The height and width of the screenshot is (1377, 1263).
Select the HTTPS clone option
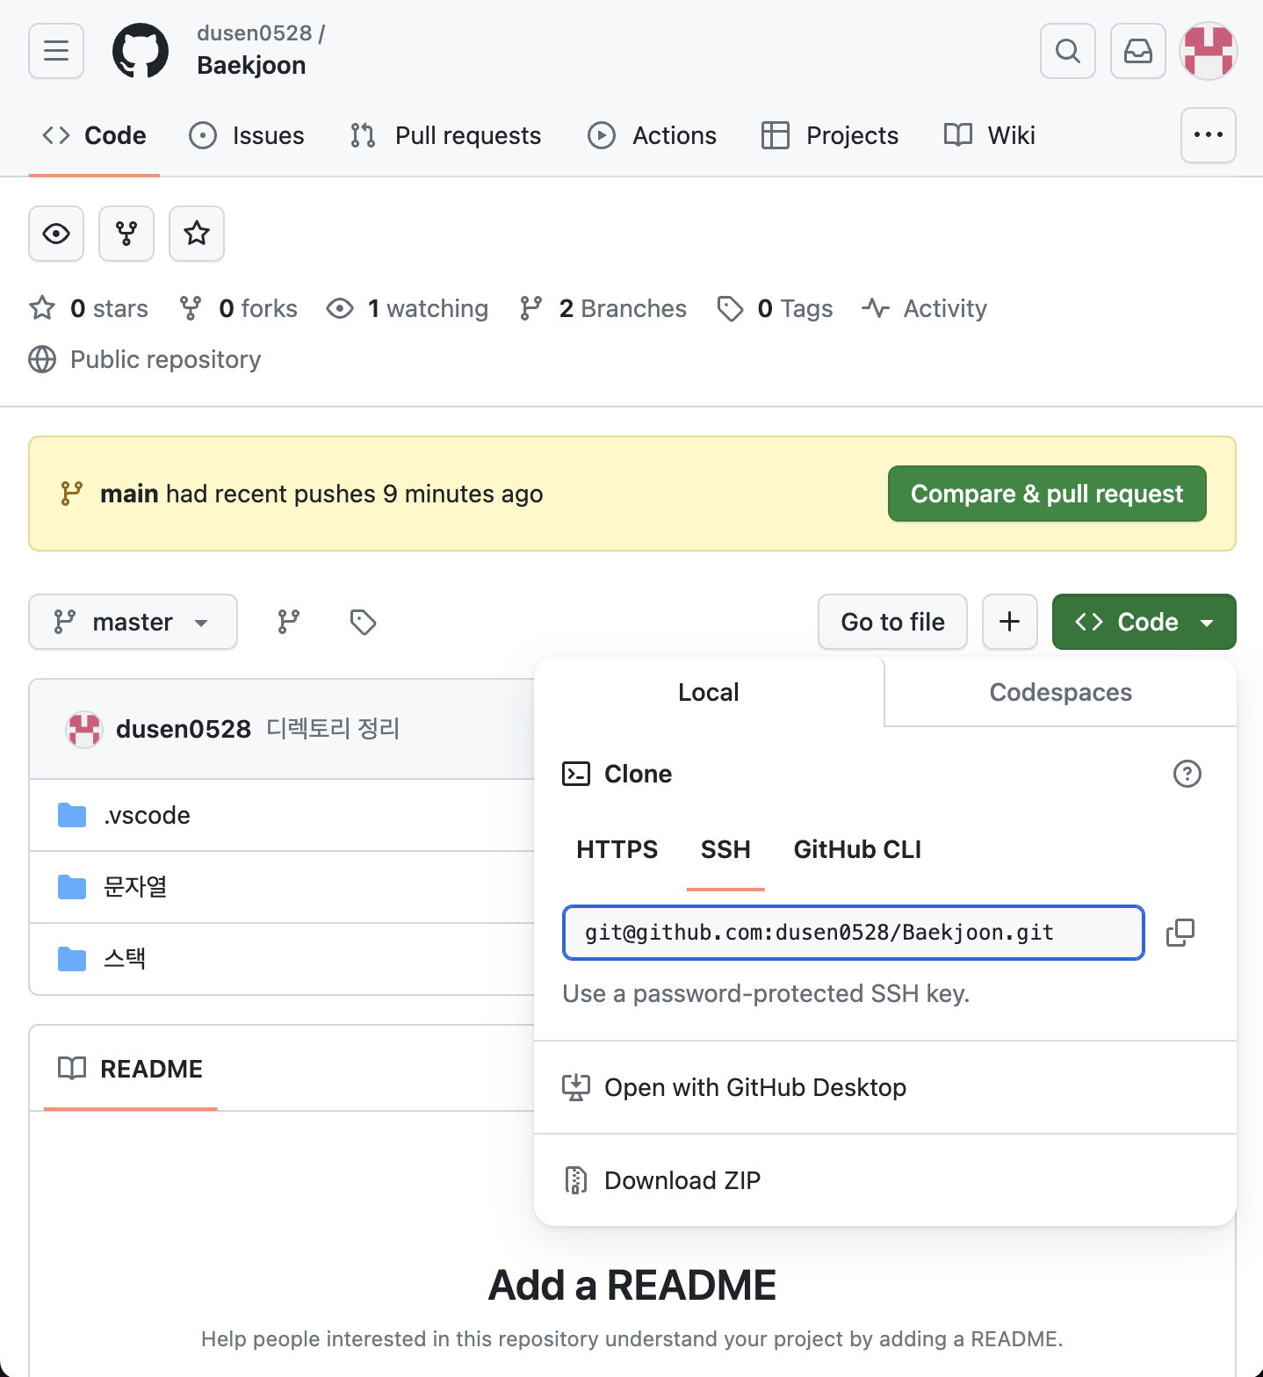coord(617,849)
